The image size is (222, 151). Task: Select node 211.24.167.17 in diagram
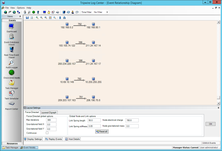point(93,62)
